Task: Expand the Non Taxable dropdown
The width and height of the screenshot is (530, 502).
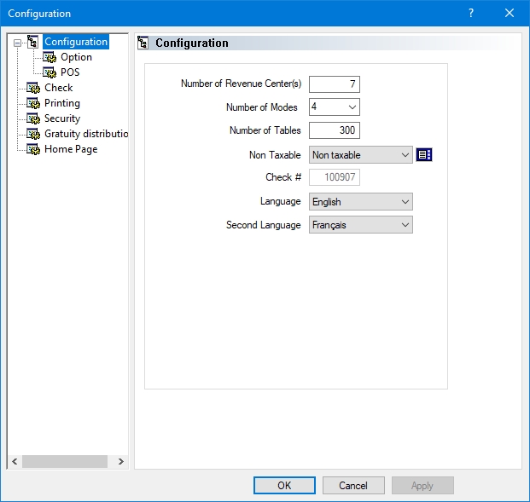Action: coord(405,155)
